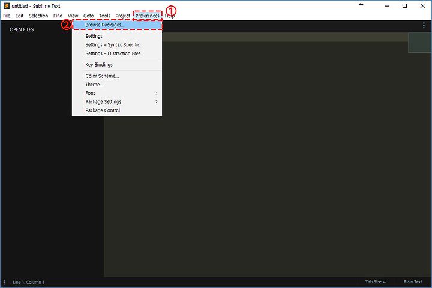The image size is (432, 288).
Task: Select the plain Settings entry
Action: point(117,36)
